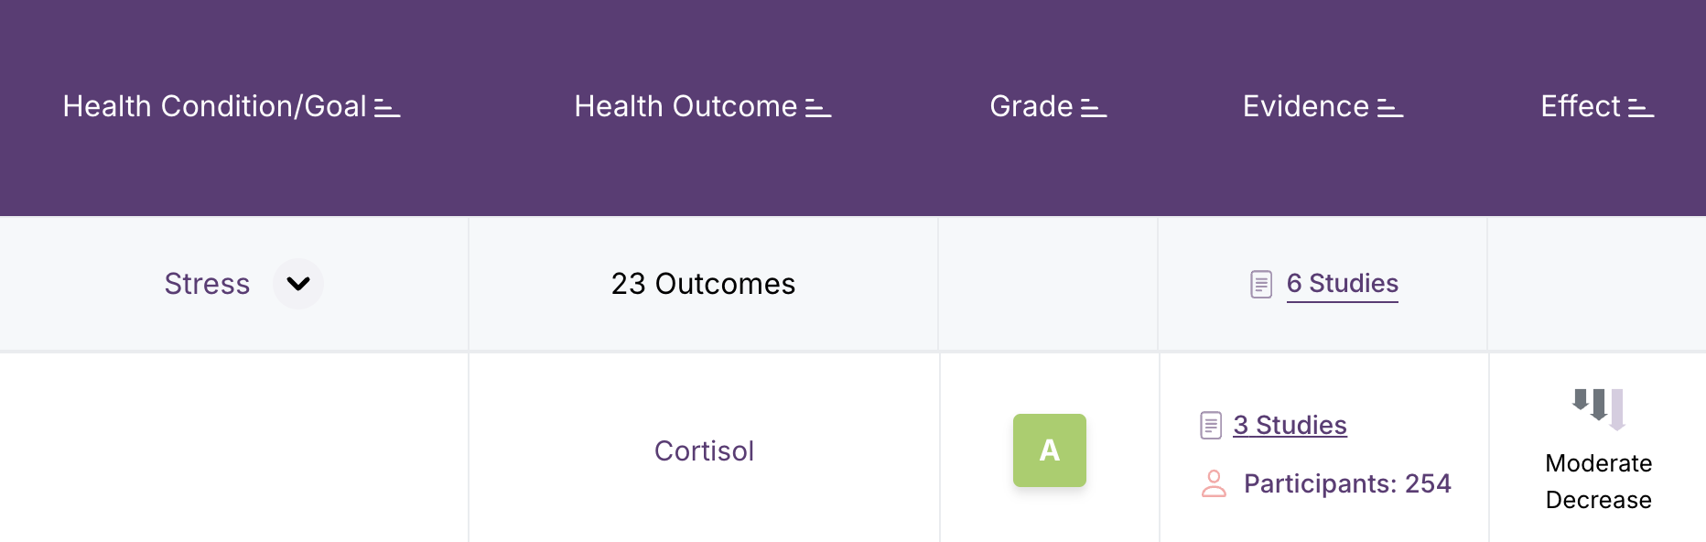Click the document icon beside 6 Studies
Image resolution: width=1706 pixels, height=542 pixels.
pyautogui.click(x=1261, y=284)
